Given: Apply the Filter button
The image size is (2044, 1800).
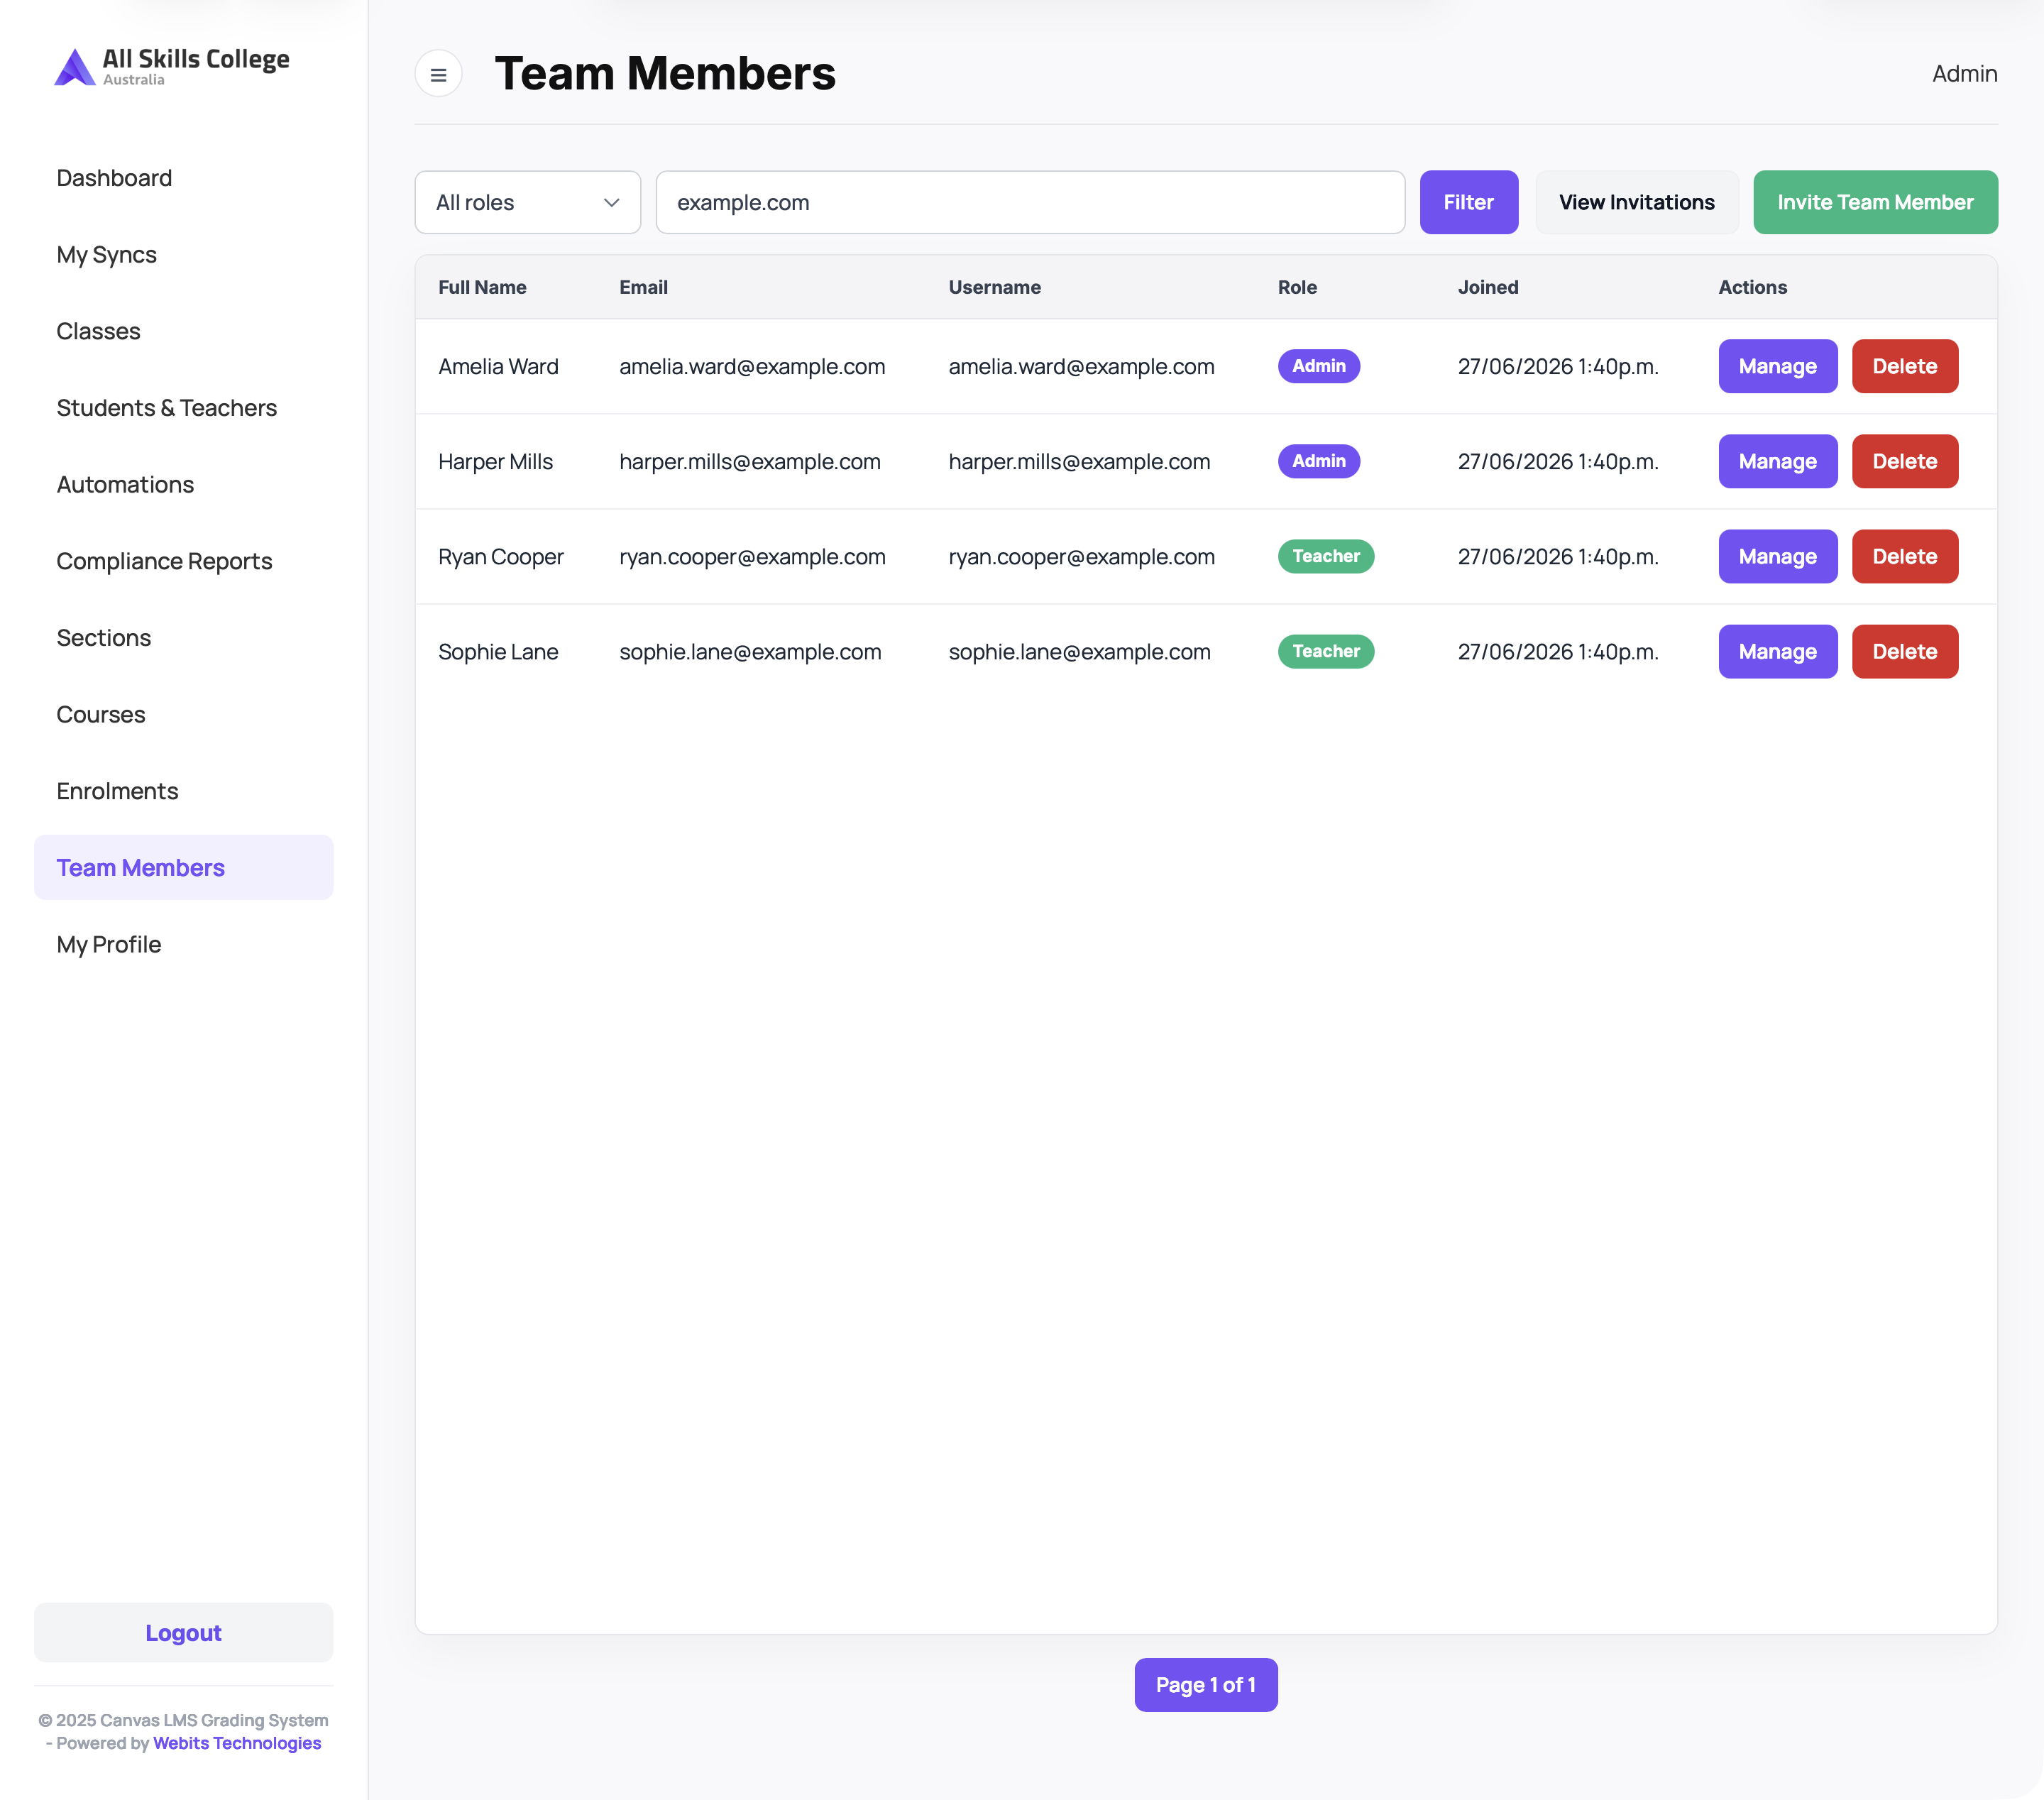Looking at the screenshot, I should click(x=1468, y=202).
